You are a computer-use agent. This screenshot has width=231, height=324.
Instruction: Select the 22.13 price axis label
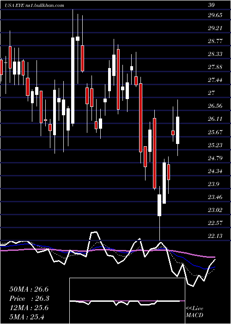[215, 236]
